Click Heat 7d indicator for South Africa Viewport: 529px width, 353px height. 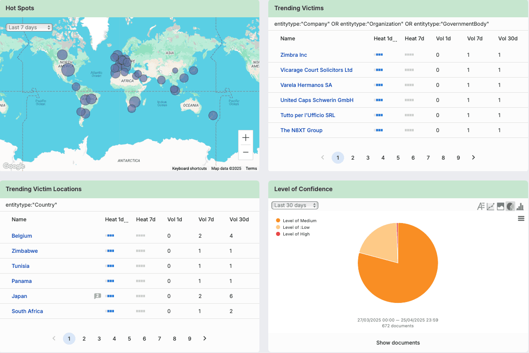point(141,311)
